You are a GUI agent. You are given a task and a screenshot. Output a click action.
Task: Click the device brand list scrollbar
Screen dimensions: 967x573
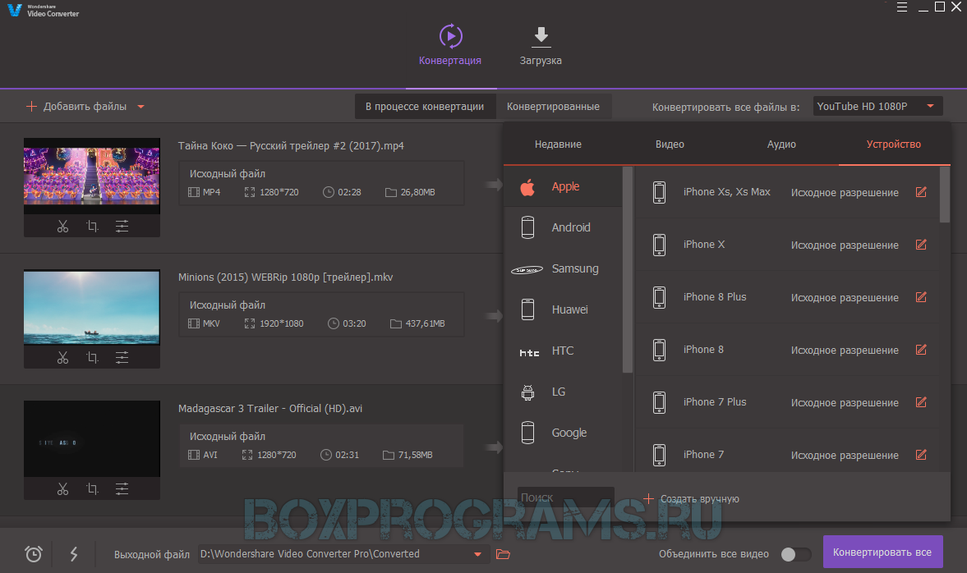pos(628,269)
